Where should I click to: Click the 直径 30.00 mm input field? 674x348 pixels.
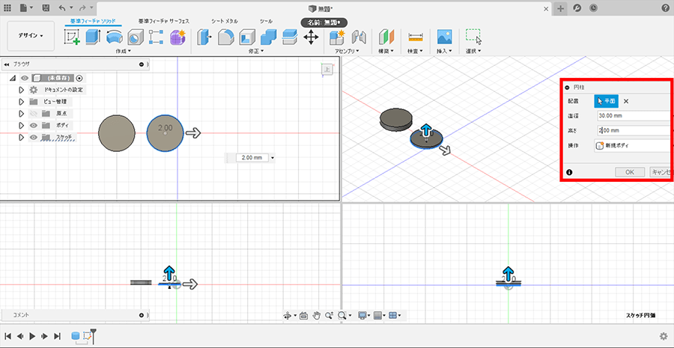(x=633, y=116)
